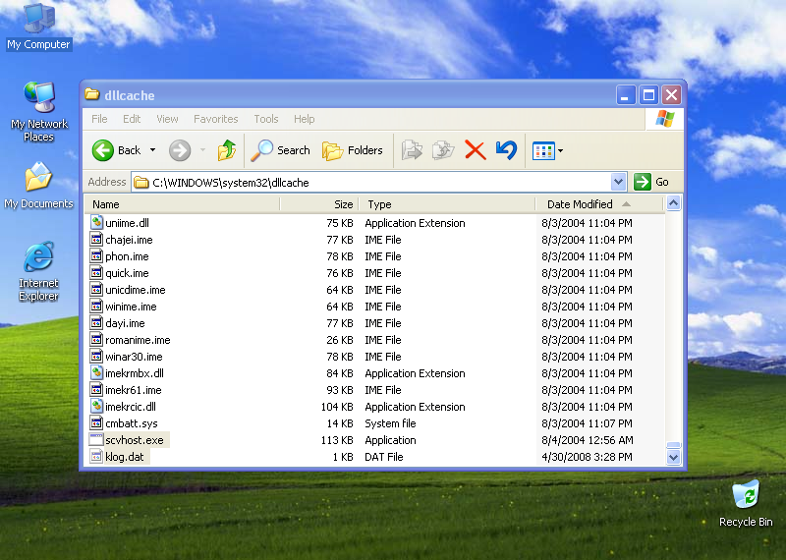786x560 pixels.
Task: Select the dayi.ime file icon
Action: point(96,322)
